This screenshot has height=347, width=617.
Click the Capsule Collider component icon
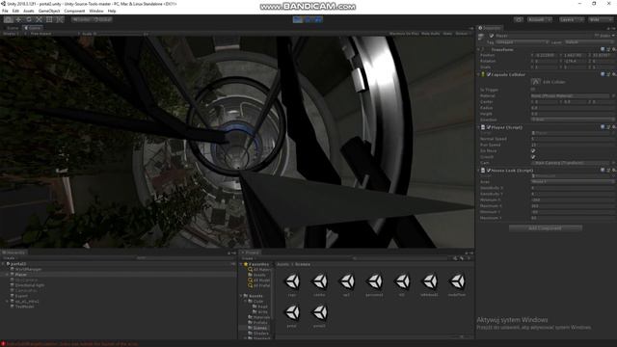(483, 74)
